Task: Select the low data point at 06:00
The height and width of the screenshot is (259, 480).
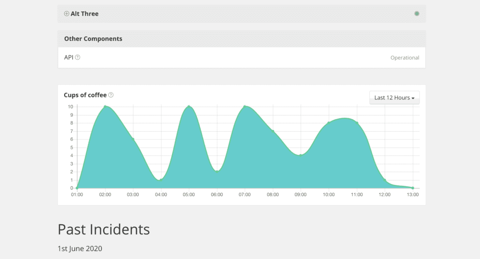Action: pos(217,171)
